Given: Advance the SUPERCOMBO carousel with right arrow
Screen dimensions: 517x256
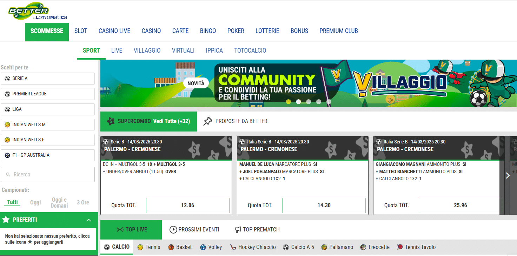Looking at the screenshot, I should 508,176.
